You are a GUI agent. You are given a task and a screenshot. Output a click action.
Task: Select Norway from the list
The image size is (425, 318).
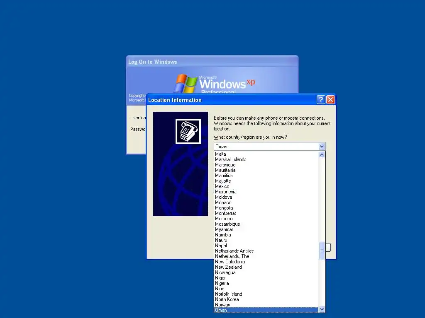coord(266,305)
